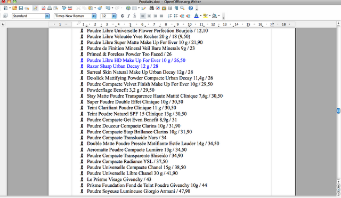
Task: Toggle bold G formatting
Action: tap(122, 16)
